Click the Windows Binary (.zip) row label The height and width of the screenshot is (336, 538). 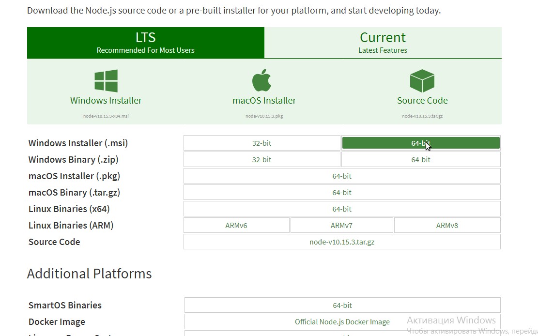(x=74, y=160)
